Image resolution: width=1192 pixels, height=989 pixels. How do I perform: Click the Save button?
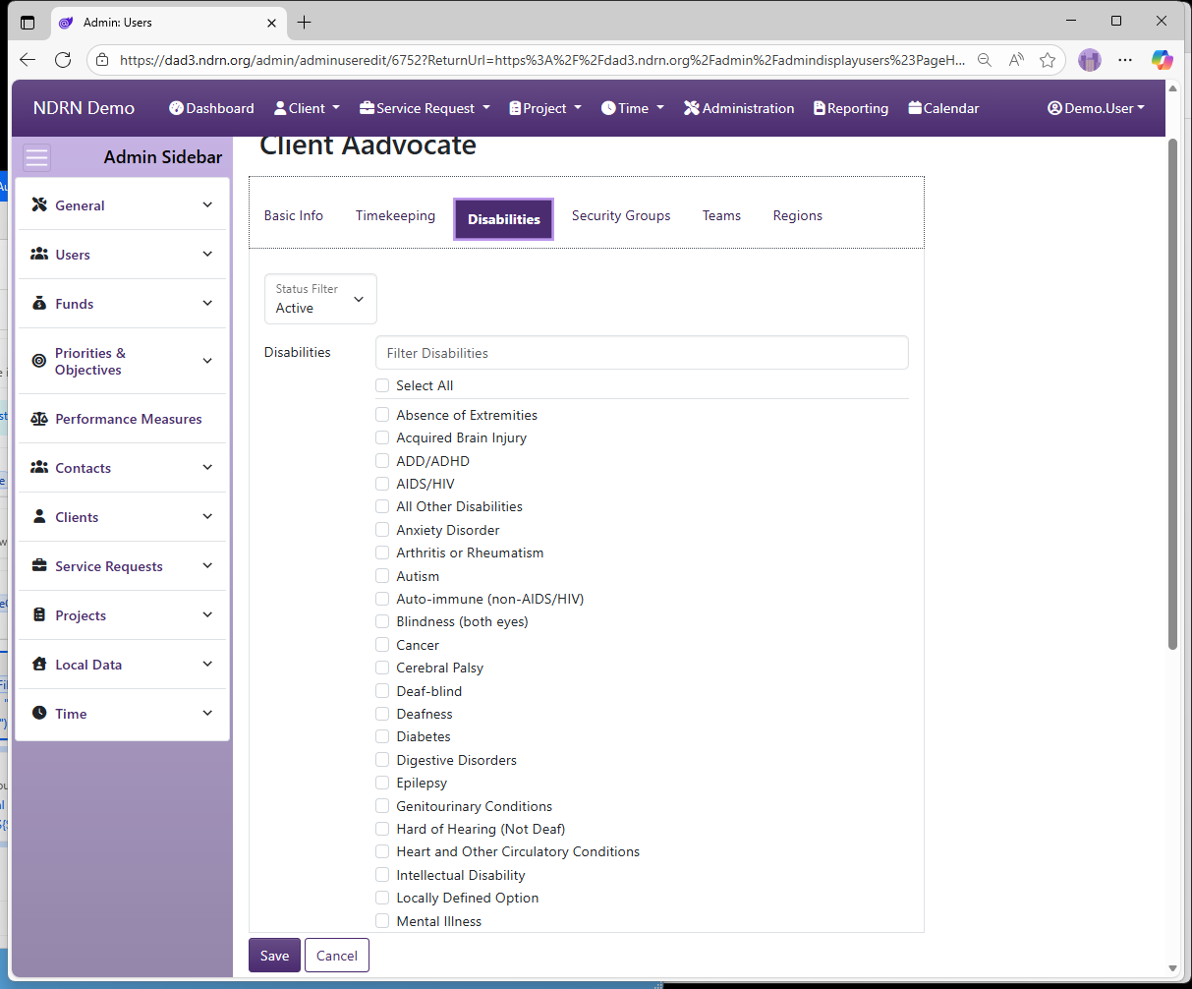click(x=274, y=956)
